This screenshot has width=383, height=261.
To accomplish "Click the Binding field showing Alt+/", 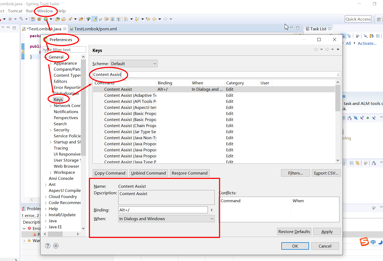I will pos(163,210).
